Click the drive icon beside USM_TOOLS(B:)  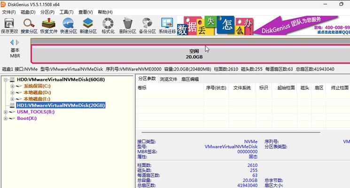click(x=12, y=112)
